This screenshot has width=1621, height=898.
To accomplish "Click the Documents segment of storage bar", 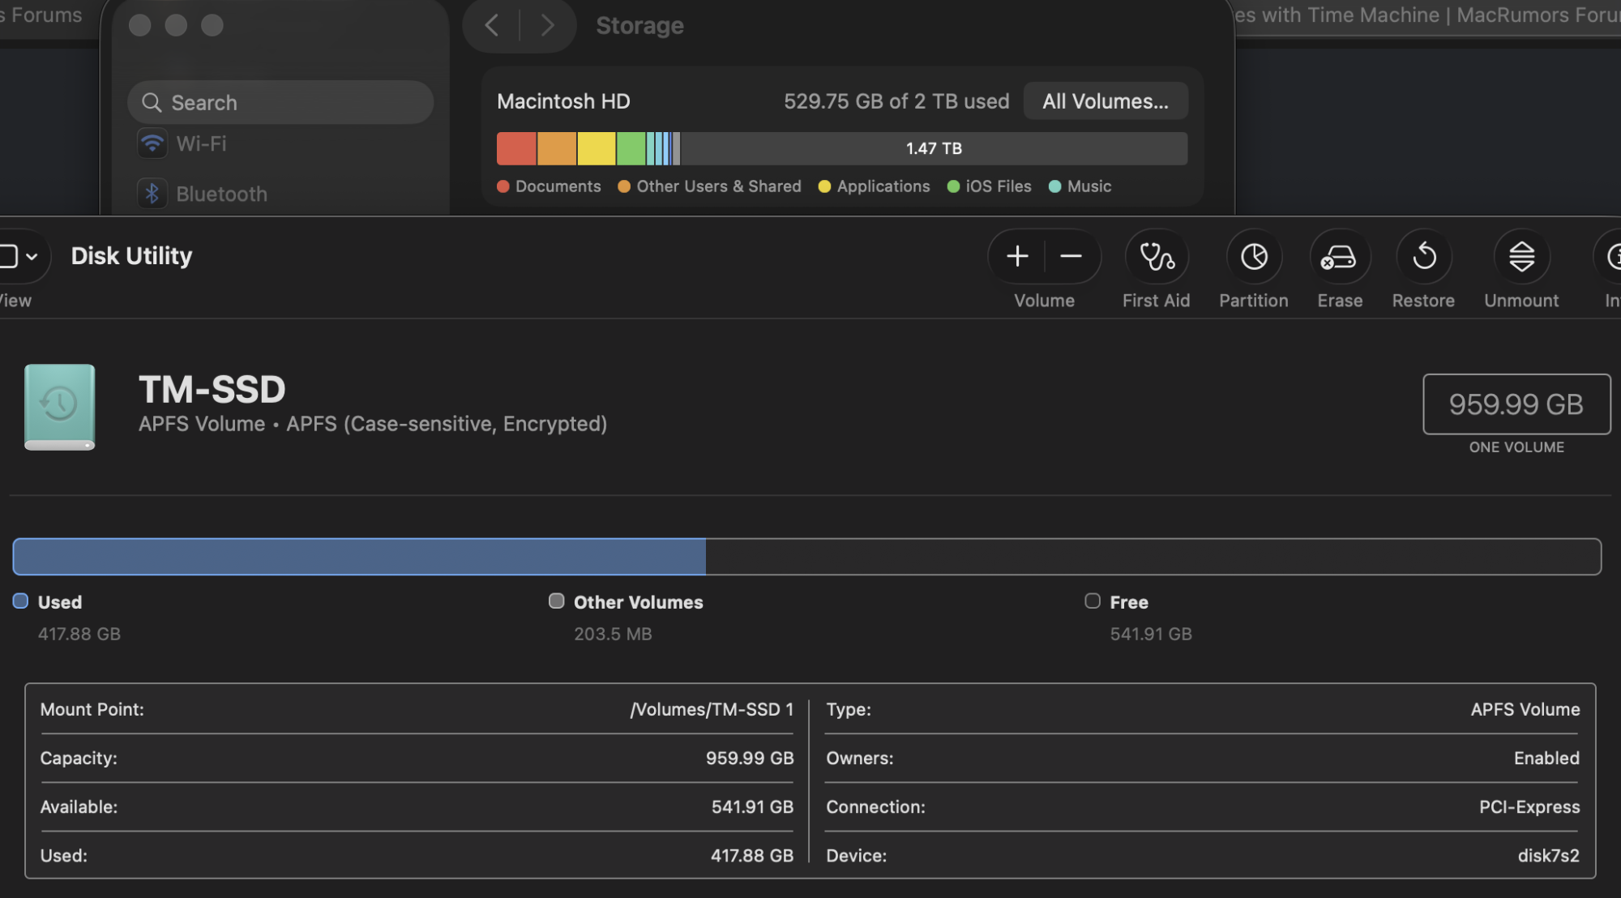I will pos(516,148).
